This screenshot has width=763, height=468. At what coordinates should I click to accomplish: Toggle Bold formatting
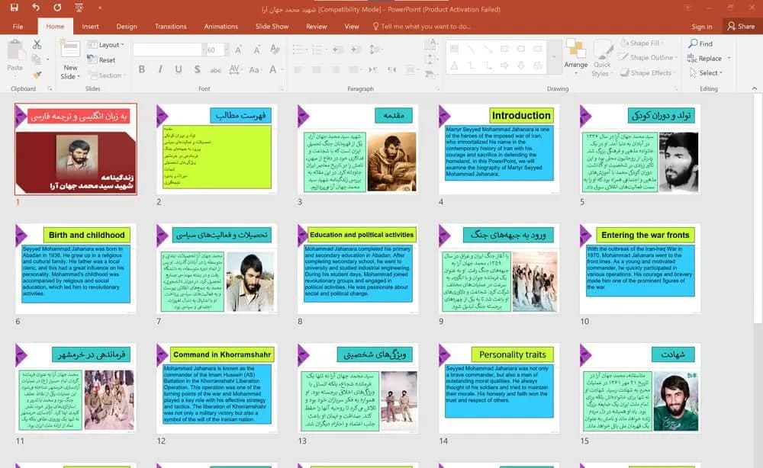[142, 69]
